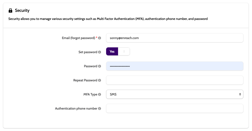Open the MFA Type dropdown showing SMS

pyautogui.click(x=175, y=94)
